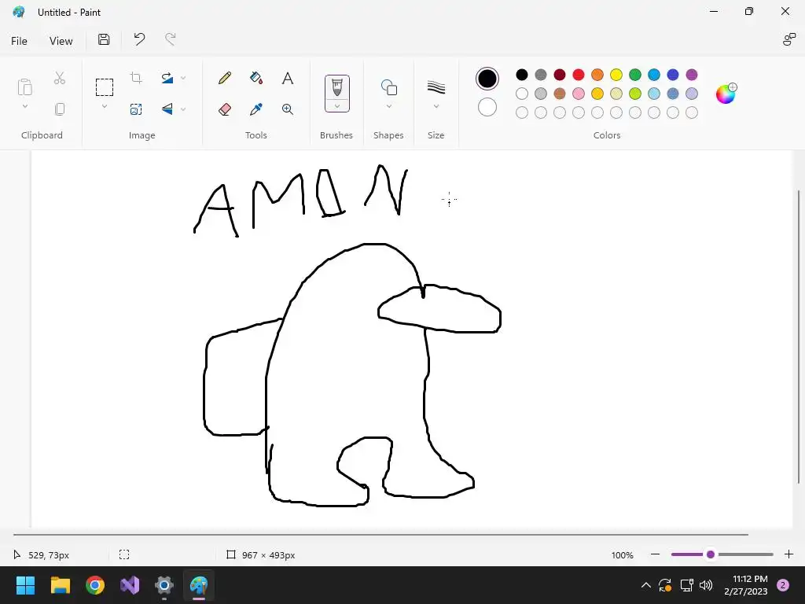This screenshot has width=805, height=604.
Task: Open Settings from the taskbar
Action: pyautogui.click(x=164, y=585)
